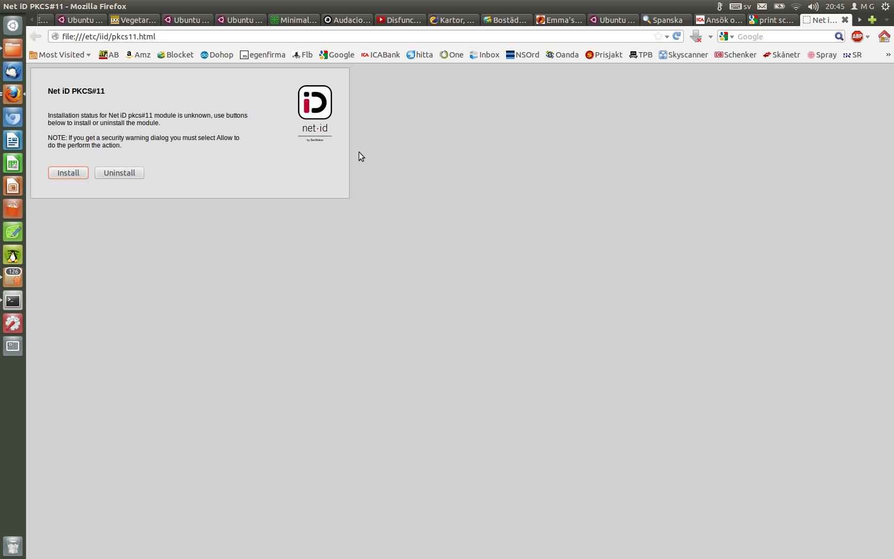Close the Net iD tab
The width and height of the screenshot is (894, 559).
click(x=845, y=20)
